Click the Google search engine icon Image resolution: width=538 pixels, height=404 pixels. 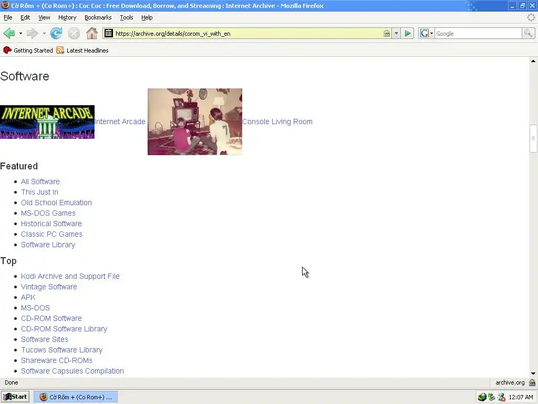pos(424,33)
